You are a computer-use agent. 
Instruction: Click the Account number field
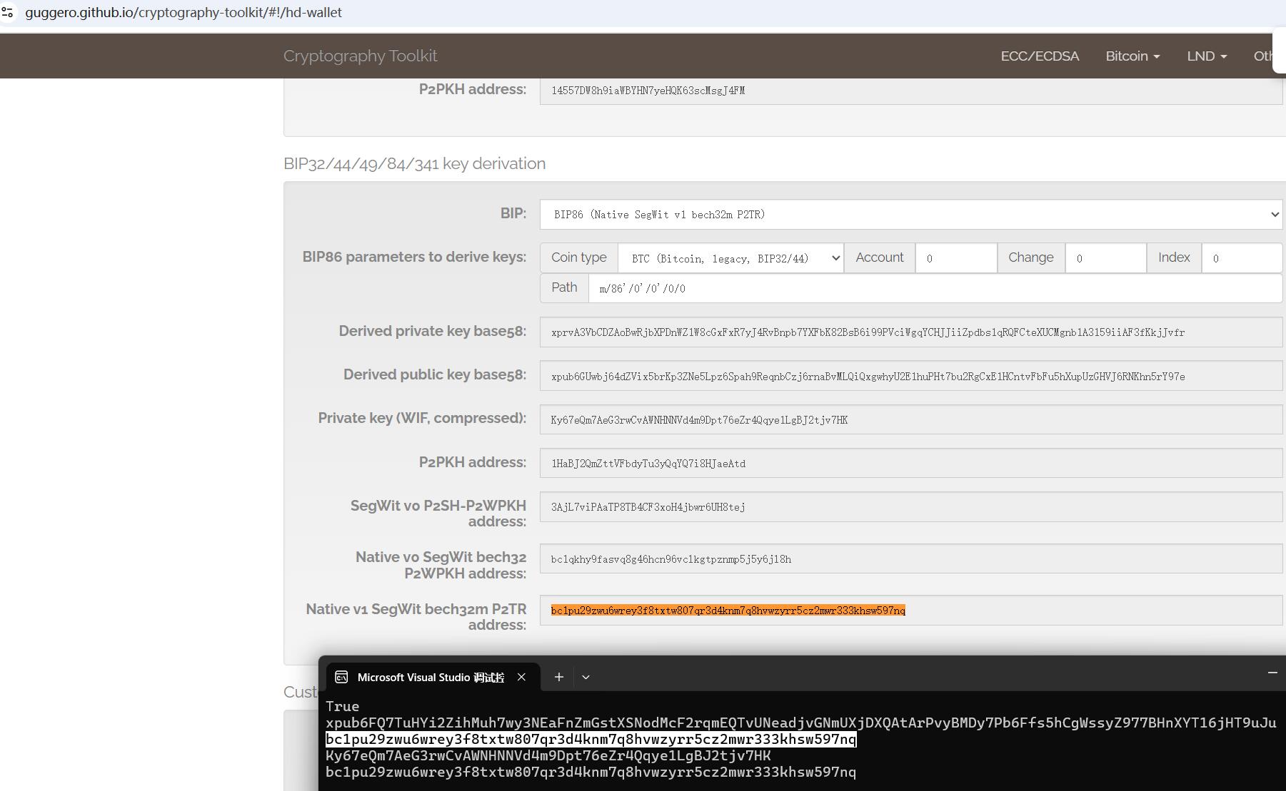click(x=955, y=258)
